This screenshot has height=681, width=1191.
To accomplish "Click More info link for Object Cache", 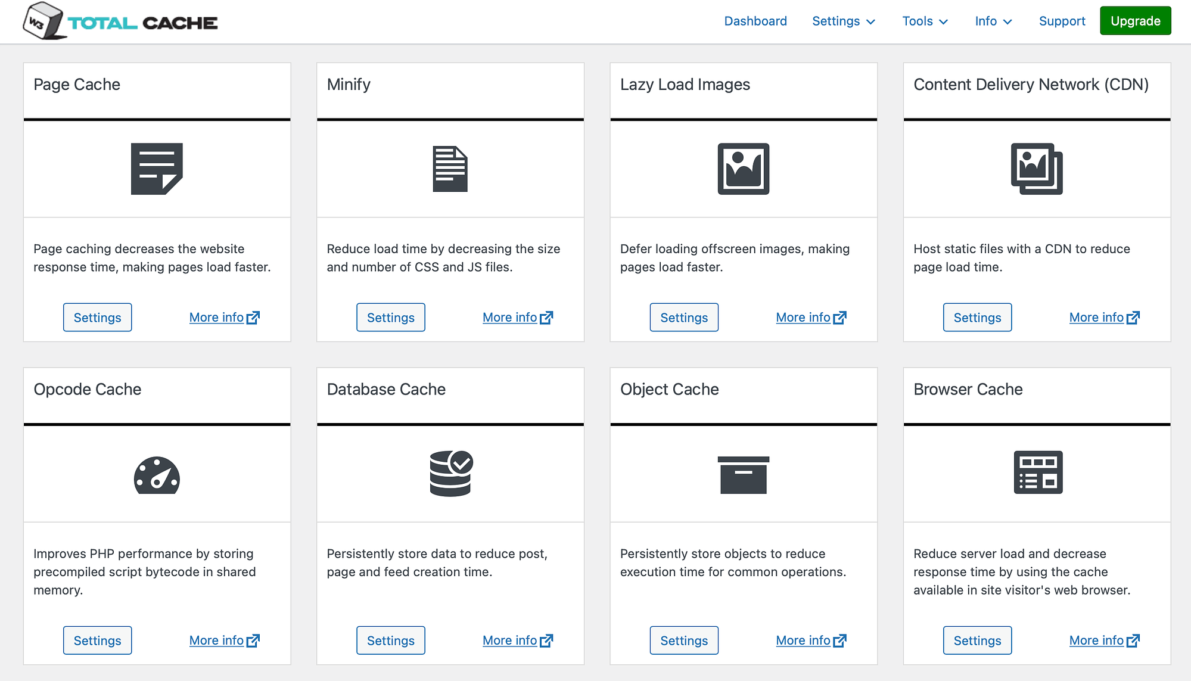I will point(811,640).
